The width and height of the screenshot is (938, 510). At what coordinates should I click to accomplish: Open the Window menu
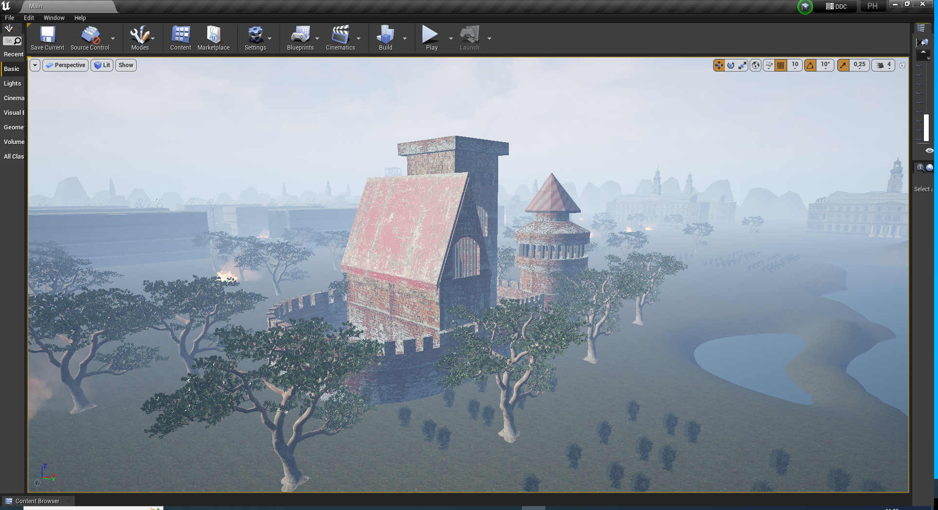pos(54,18)
